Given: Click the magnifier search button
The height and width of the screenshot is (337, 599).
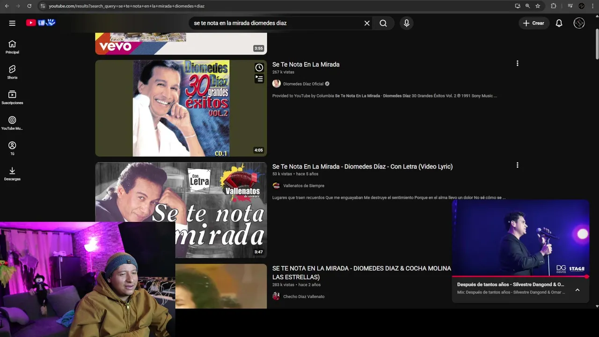Looking at the screenshot, I should [383, 23].
